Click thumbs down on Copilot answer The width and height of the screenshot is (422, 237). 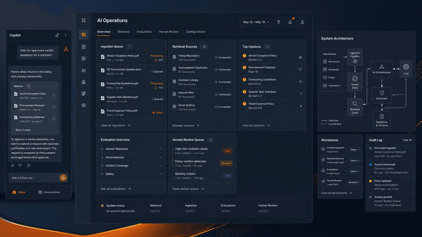tap(20, 165)
